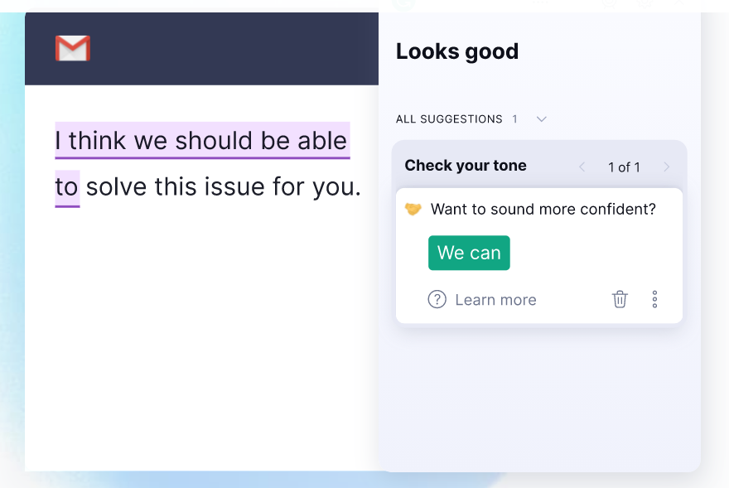
Task: Place cursor in "solve this issue for you" text
Action: coord(224,187)
